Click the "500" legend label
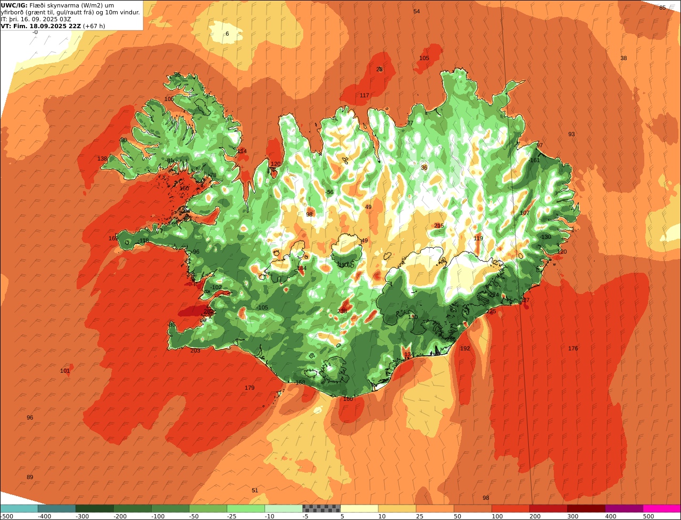Screen dimensions: 681x520 pos(648,516)
